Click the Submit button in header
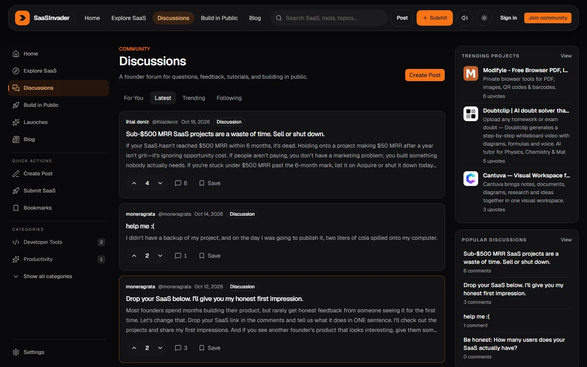The image size is (587, 367). point(435,18)
